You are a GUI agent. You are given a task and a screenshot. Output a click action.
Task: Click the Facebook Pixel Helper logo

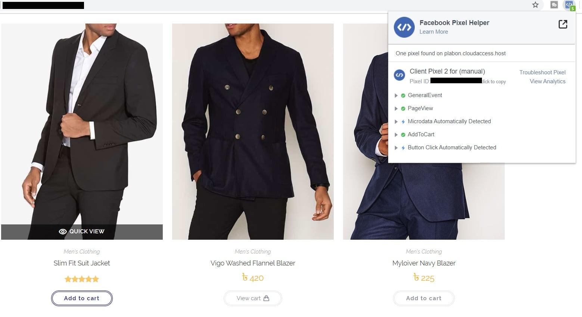tap(404, 27)
